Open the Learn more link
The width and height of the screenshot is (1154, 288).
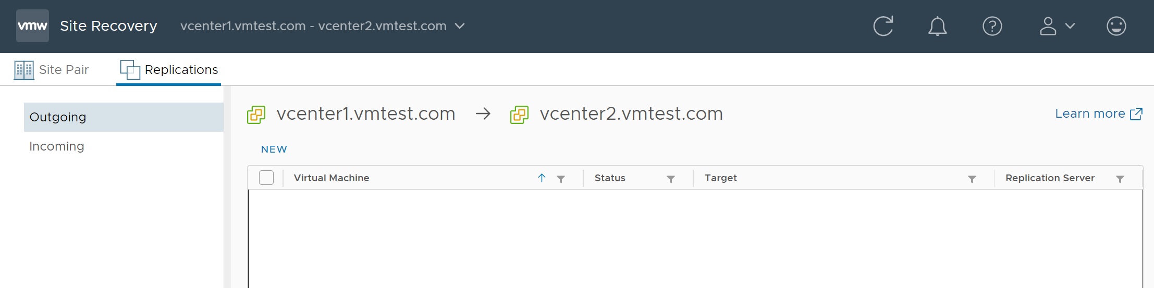coord(1099,114)
